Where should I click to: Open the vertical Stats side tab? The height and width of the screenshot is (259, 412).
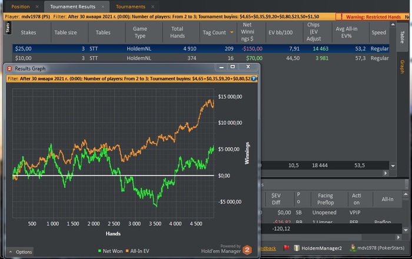point(8,28)
